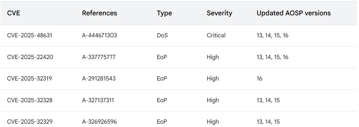Open reference A-337775777
The height and width of the screenshot is (127, 359).
pos(99,57)
